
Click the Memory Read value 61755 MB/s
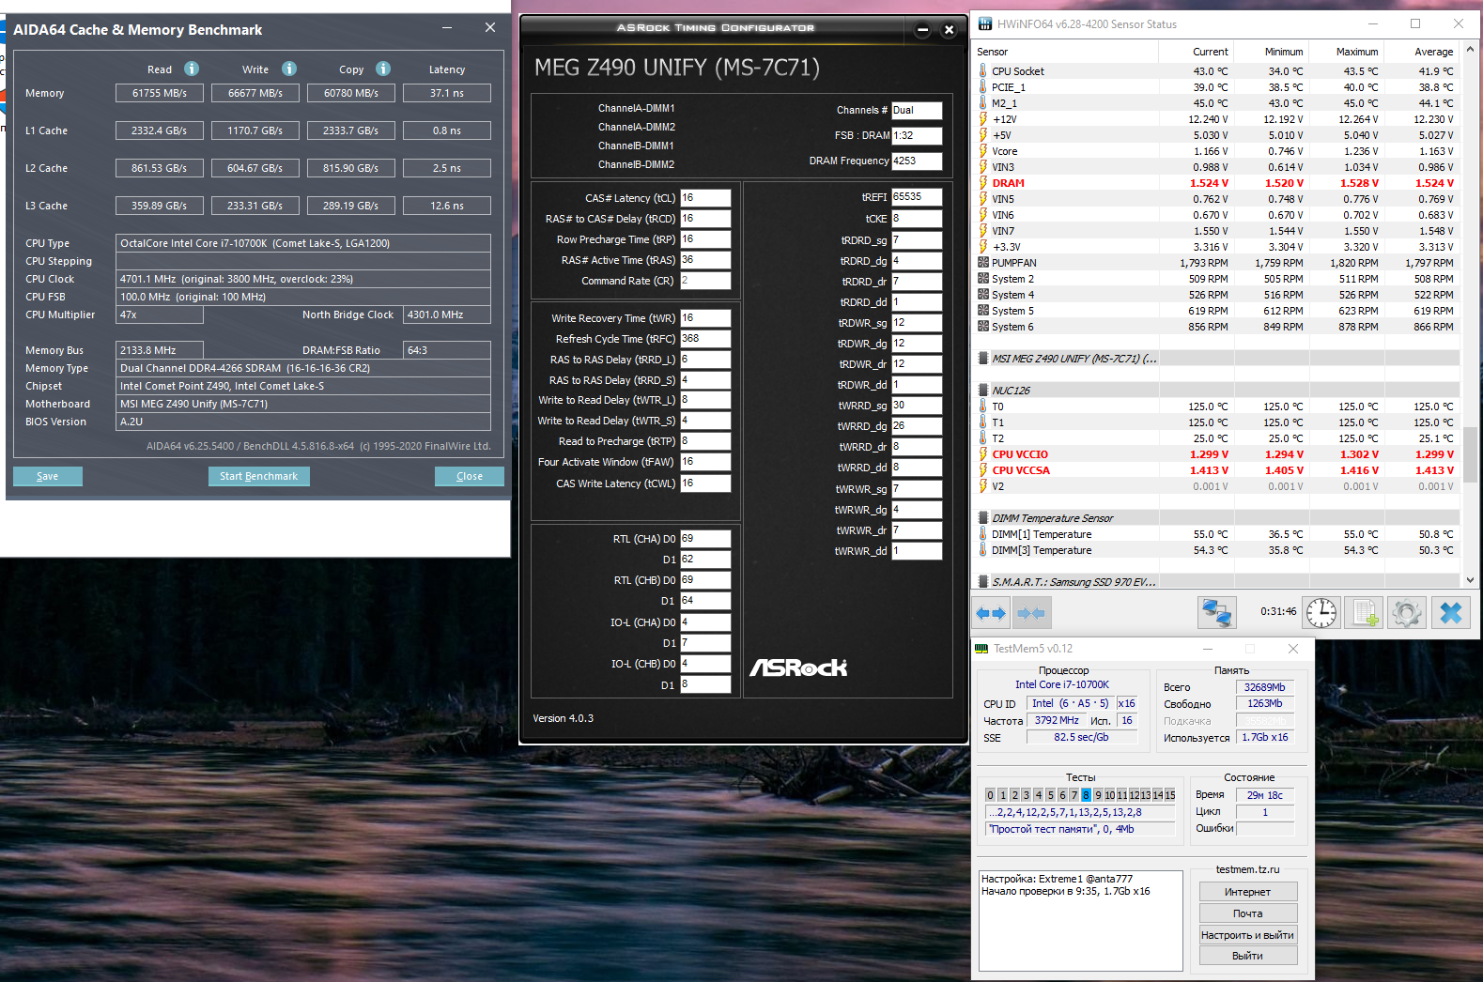click(x=160, y=93)
